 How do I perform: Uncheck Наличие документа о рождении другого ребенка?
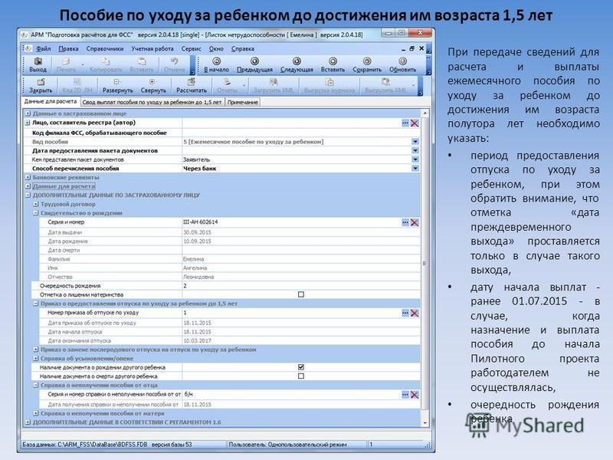point(301,367)
